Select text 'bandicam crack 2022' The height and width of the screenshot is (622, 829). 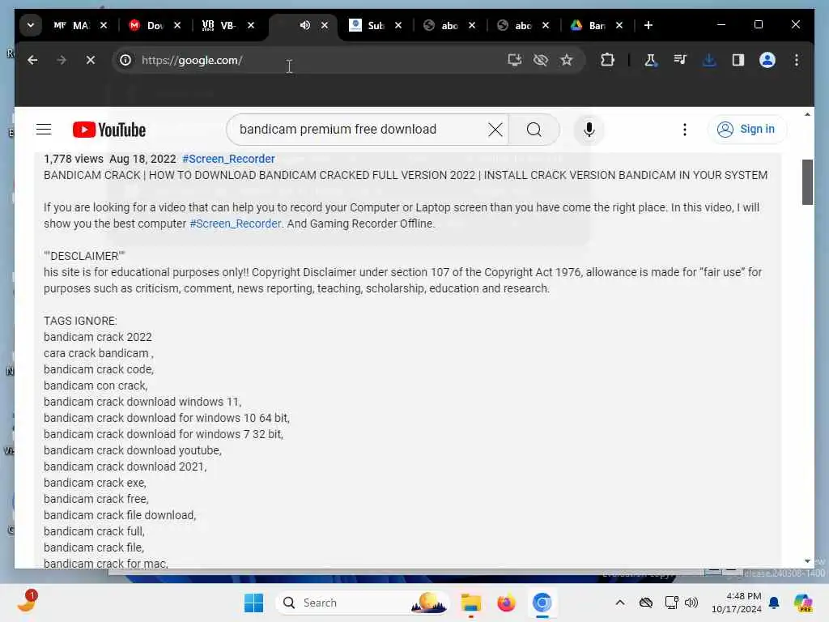[x=98, y=337]
